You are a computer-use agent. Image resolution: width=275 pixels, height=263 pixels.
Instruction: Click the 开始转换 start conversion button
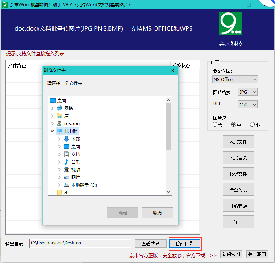(x=238, y=206)
